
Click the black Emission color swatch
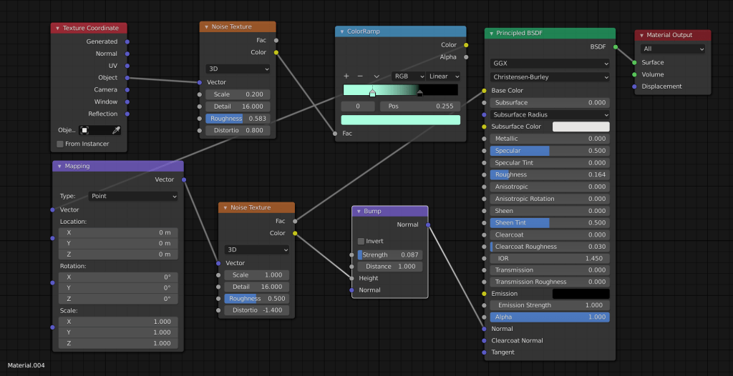(x=581, y=294)
